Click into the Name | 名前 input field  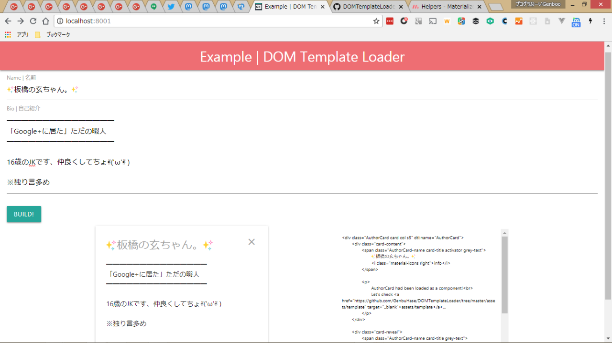[301, 90]
